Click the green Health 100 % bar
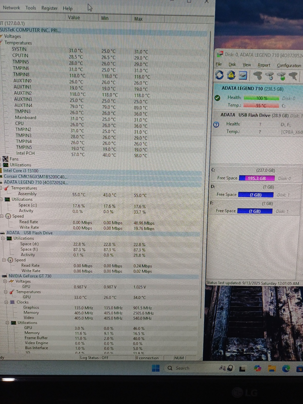The height and width of the screenshot is (404, 303). [262, 98]
